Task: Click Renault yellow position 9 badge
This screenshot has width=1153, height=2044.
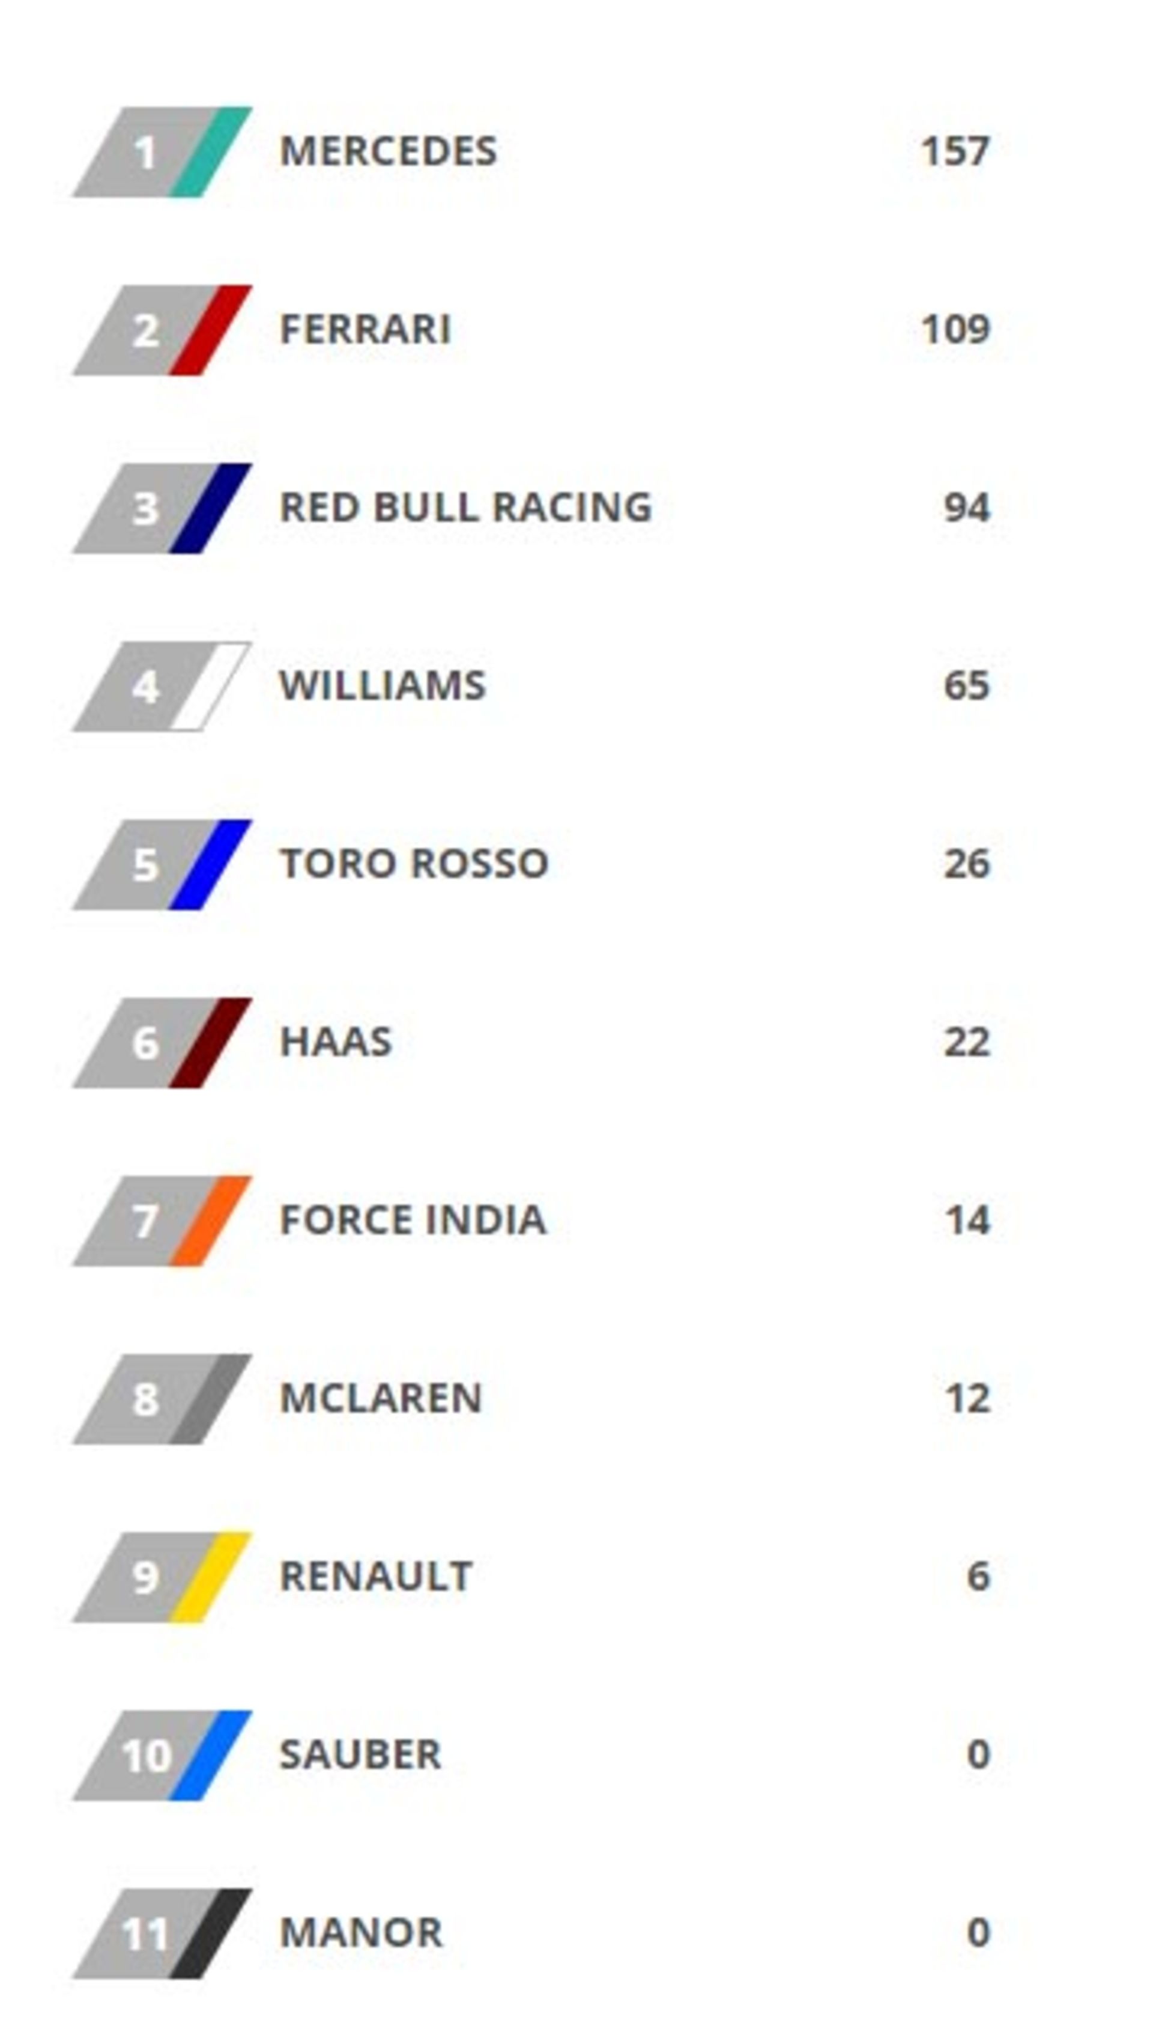Action: pyautogui.click(x=162, y=1577)
